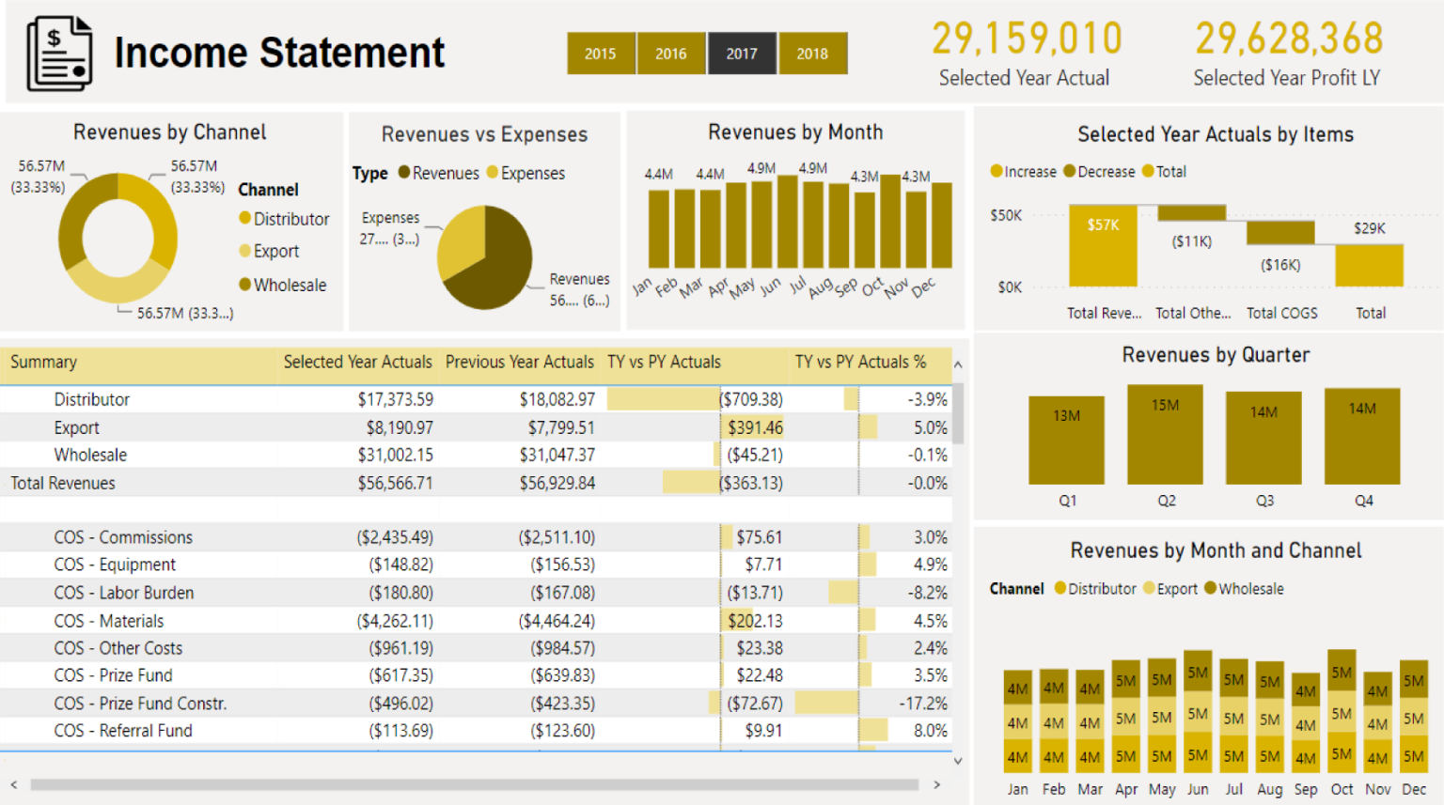The height and width of the screenshot is (805, 1444).
Task: Switch to the 2016 year tab
Action: click(671, 53)
